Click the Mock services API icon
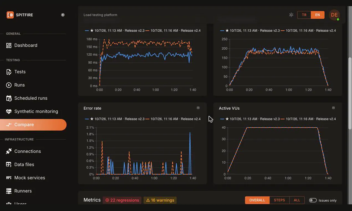The width and height of the screenshot is (352, 211). pos(9,178)
